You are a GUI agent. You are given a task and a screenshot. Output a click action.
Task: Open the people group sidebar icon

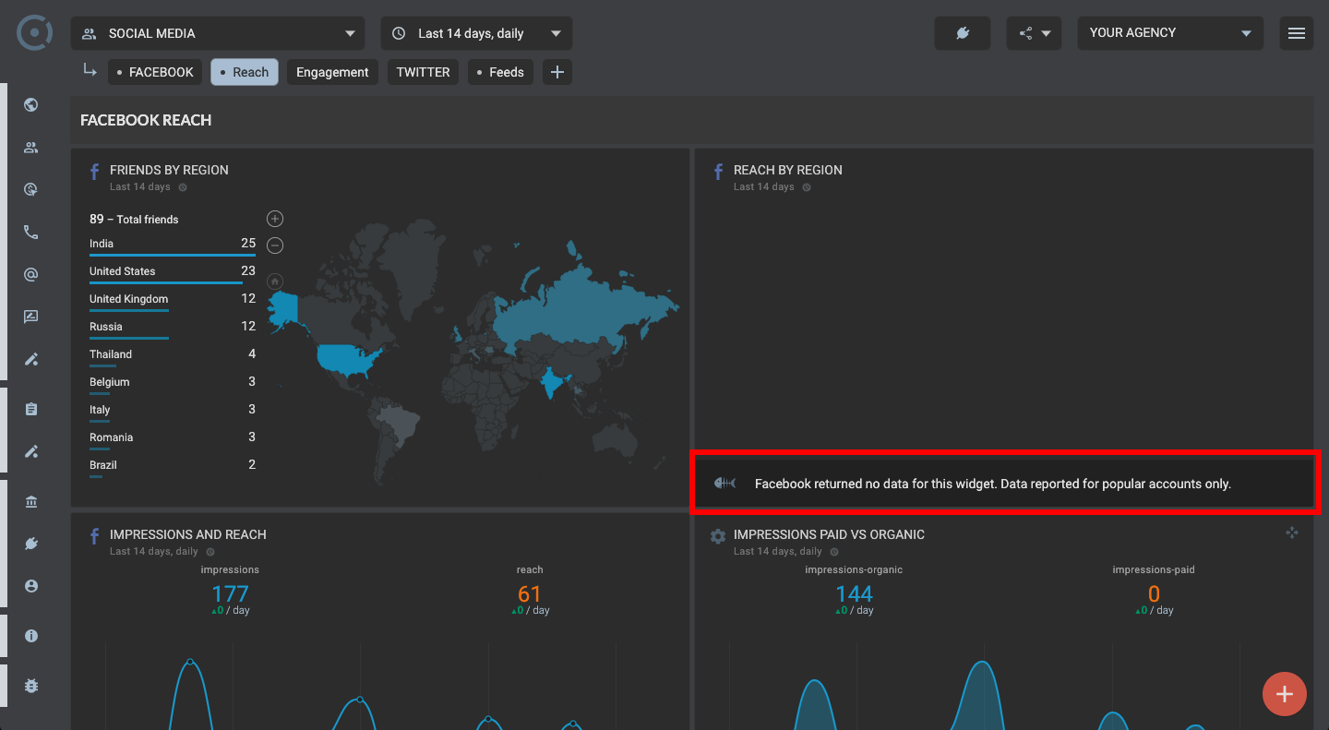tap(31, 148)
